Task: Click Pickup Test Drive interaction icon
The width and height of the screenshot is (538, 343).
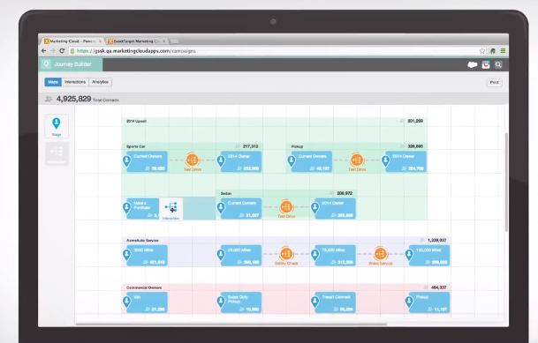Action: pyautogui.click(x=357, y=160)
